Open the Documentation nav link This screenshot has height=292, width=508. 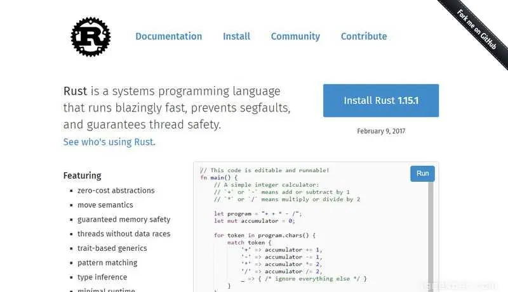point(168,36)
